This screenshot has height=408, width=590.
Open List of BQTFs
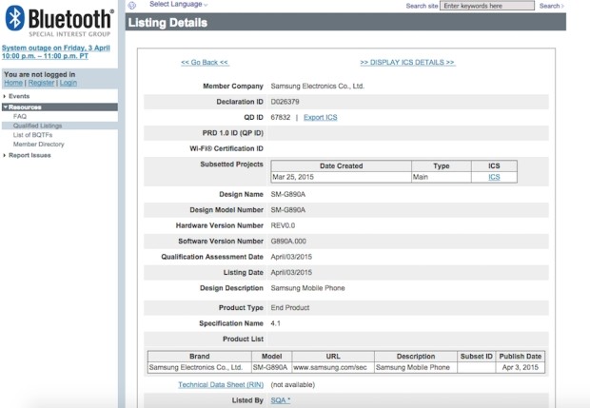pos(34,135)
